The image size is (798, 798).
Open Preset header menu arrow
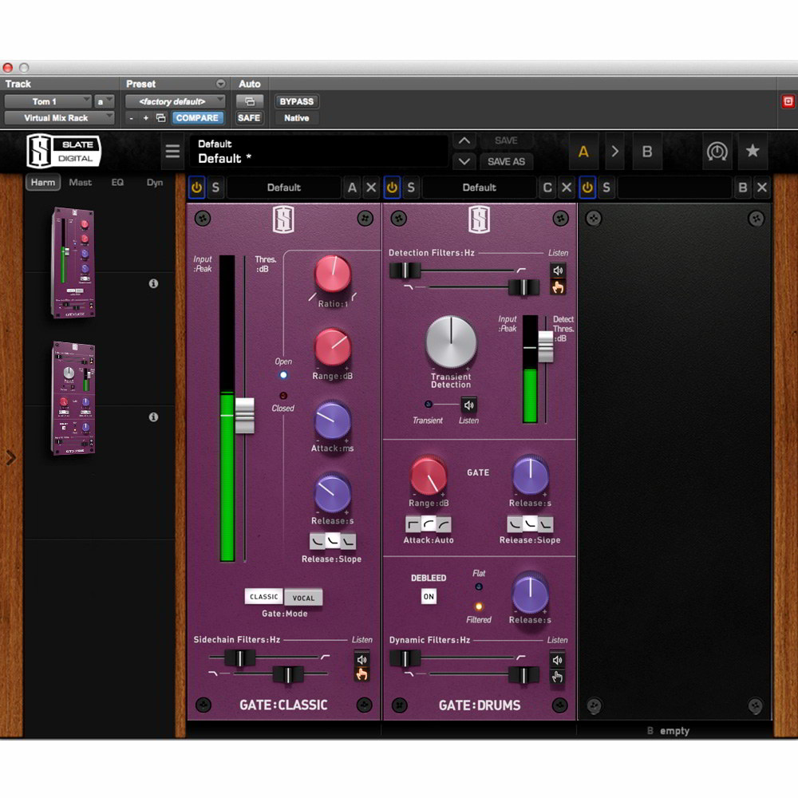pos(220,84)
